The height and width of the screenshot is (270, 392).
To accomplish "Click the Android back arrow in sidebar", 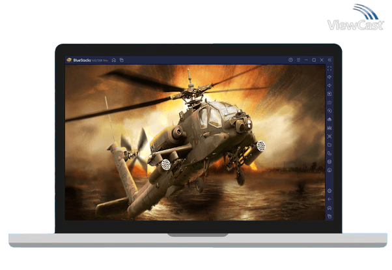I will click(x=329, y=200).
